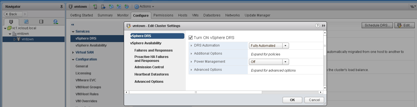Confirm changes with the OK button
The image size is (417, 107).
click(x=292, y=100)
